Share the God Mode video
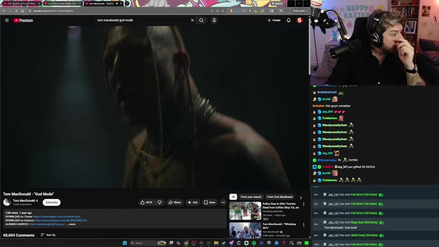This screenshot has height=247, width=439. [175, 202]
